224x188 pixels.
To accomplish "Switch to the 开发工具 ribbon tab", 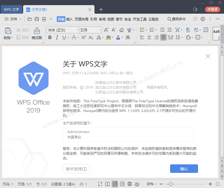I will tap(140, 19).
